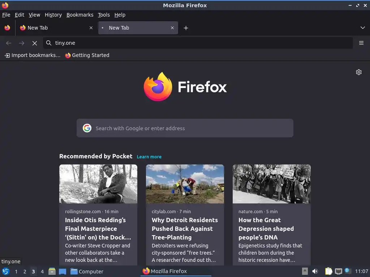Stop loading the page with the X
The image size is (370, 277).
coord(35,43)
